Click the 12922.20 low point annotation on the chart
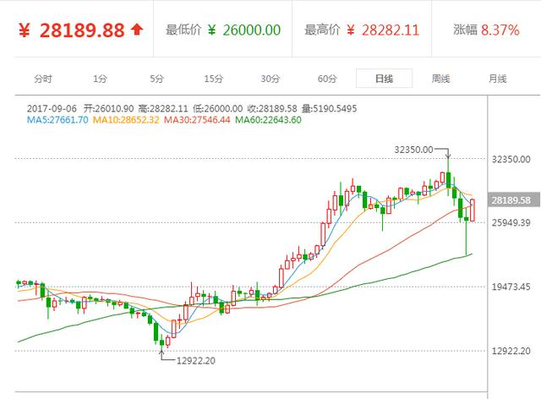541x399 pixels. [195, 361]
